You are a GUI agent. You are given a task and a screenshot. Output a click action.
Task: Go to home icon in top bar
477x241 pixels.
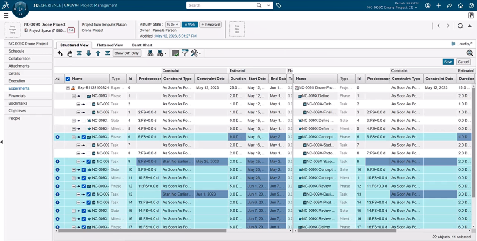click(x=461, y=5)
